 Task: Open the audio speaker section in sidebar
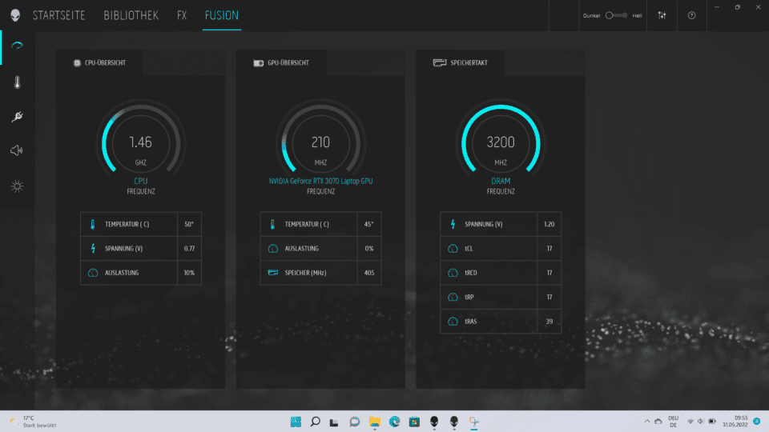(x=17, y=151)
